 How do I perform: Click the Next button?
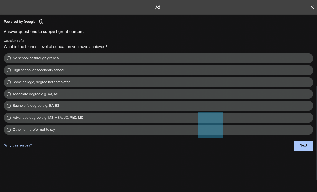tap(303, 145)
